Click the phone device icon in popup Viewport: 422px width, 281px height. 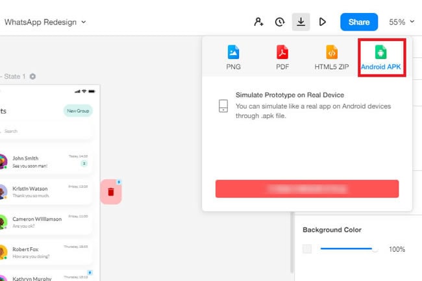tap(223, 106)
